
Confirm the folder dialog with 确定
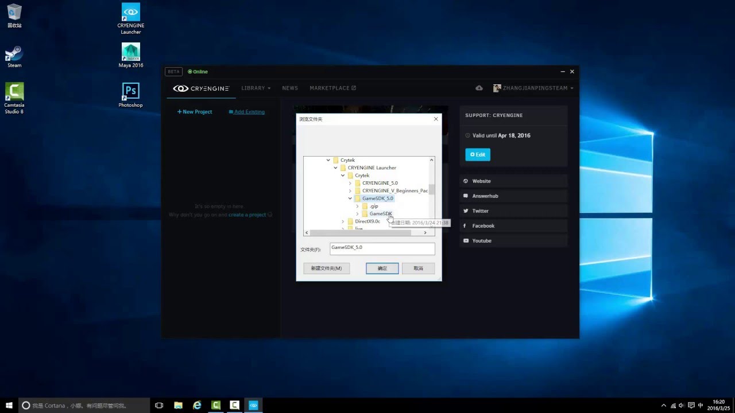pos(382,268)
